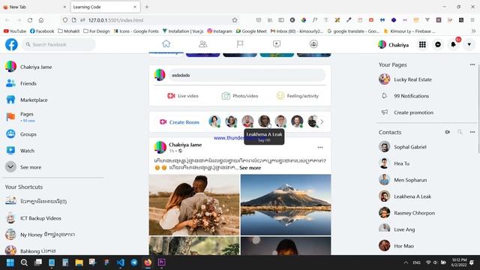This screenshot has height=270, width=480.
Task: Show hidden system tray icons
Action: point(406,262)
